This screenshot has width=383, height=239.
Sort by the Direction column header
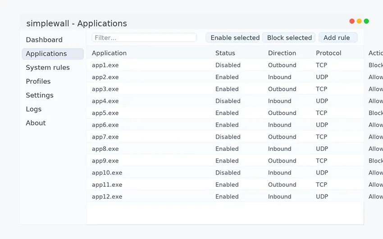[x=282, y=53]
